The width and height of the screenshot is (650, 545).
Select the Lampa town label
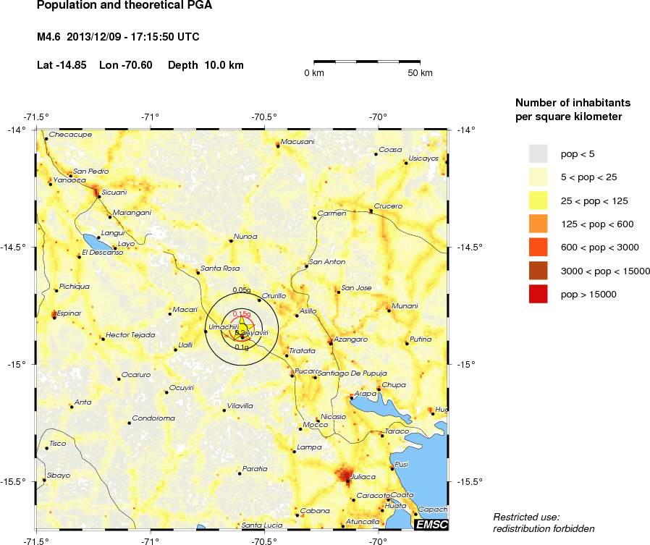tap(309, 447)
